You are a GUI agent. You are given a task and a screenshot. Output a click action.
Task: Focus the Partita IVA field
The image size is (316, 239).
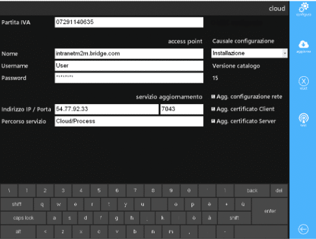click(129, 22)
